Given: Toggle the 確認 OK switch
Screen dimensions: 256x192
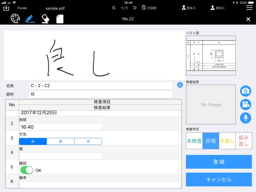Looking at the screenshot, I should 27,170.
